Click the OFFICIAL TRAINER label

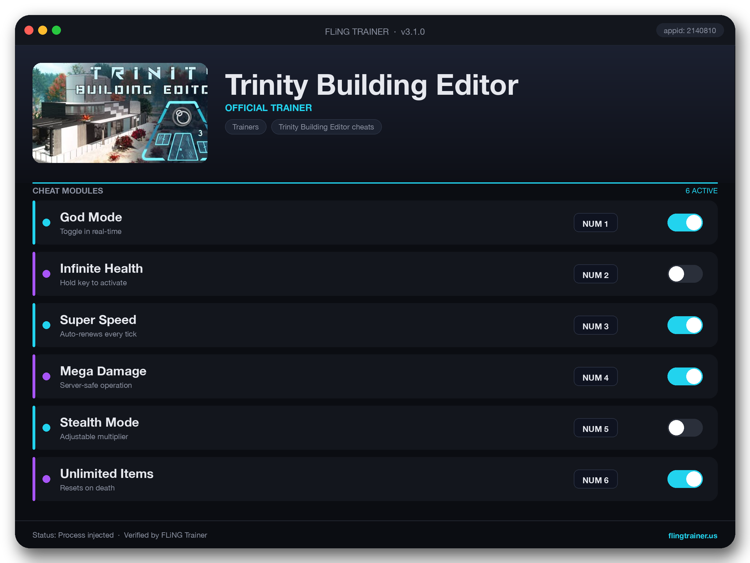coord(268,108)
